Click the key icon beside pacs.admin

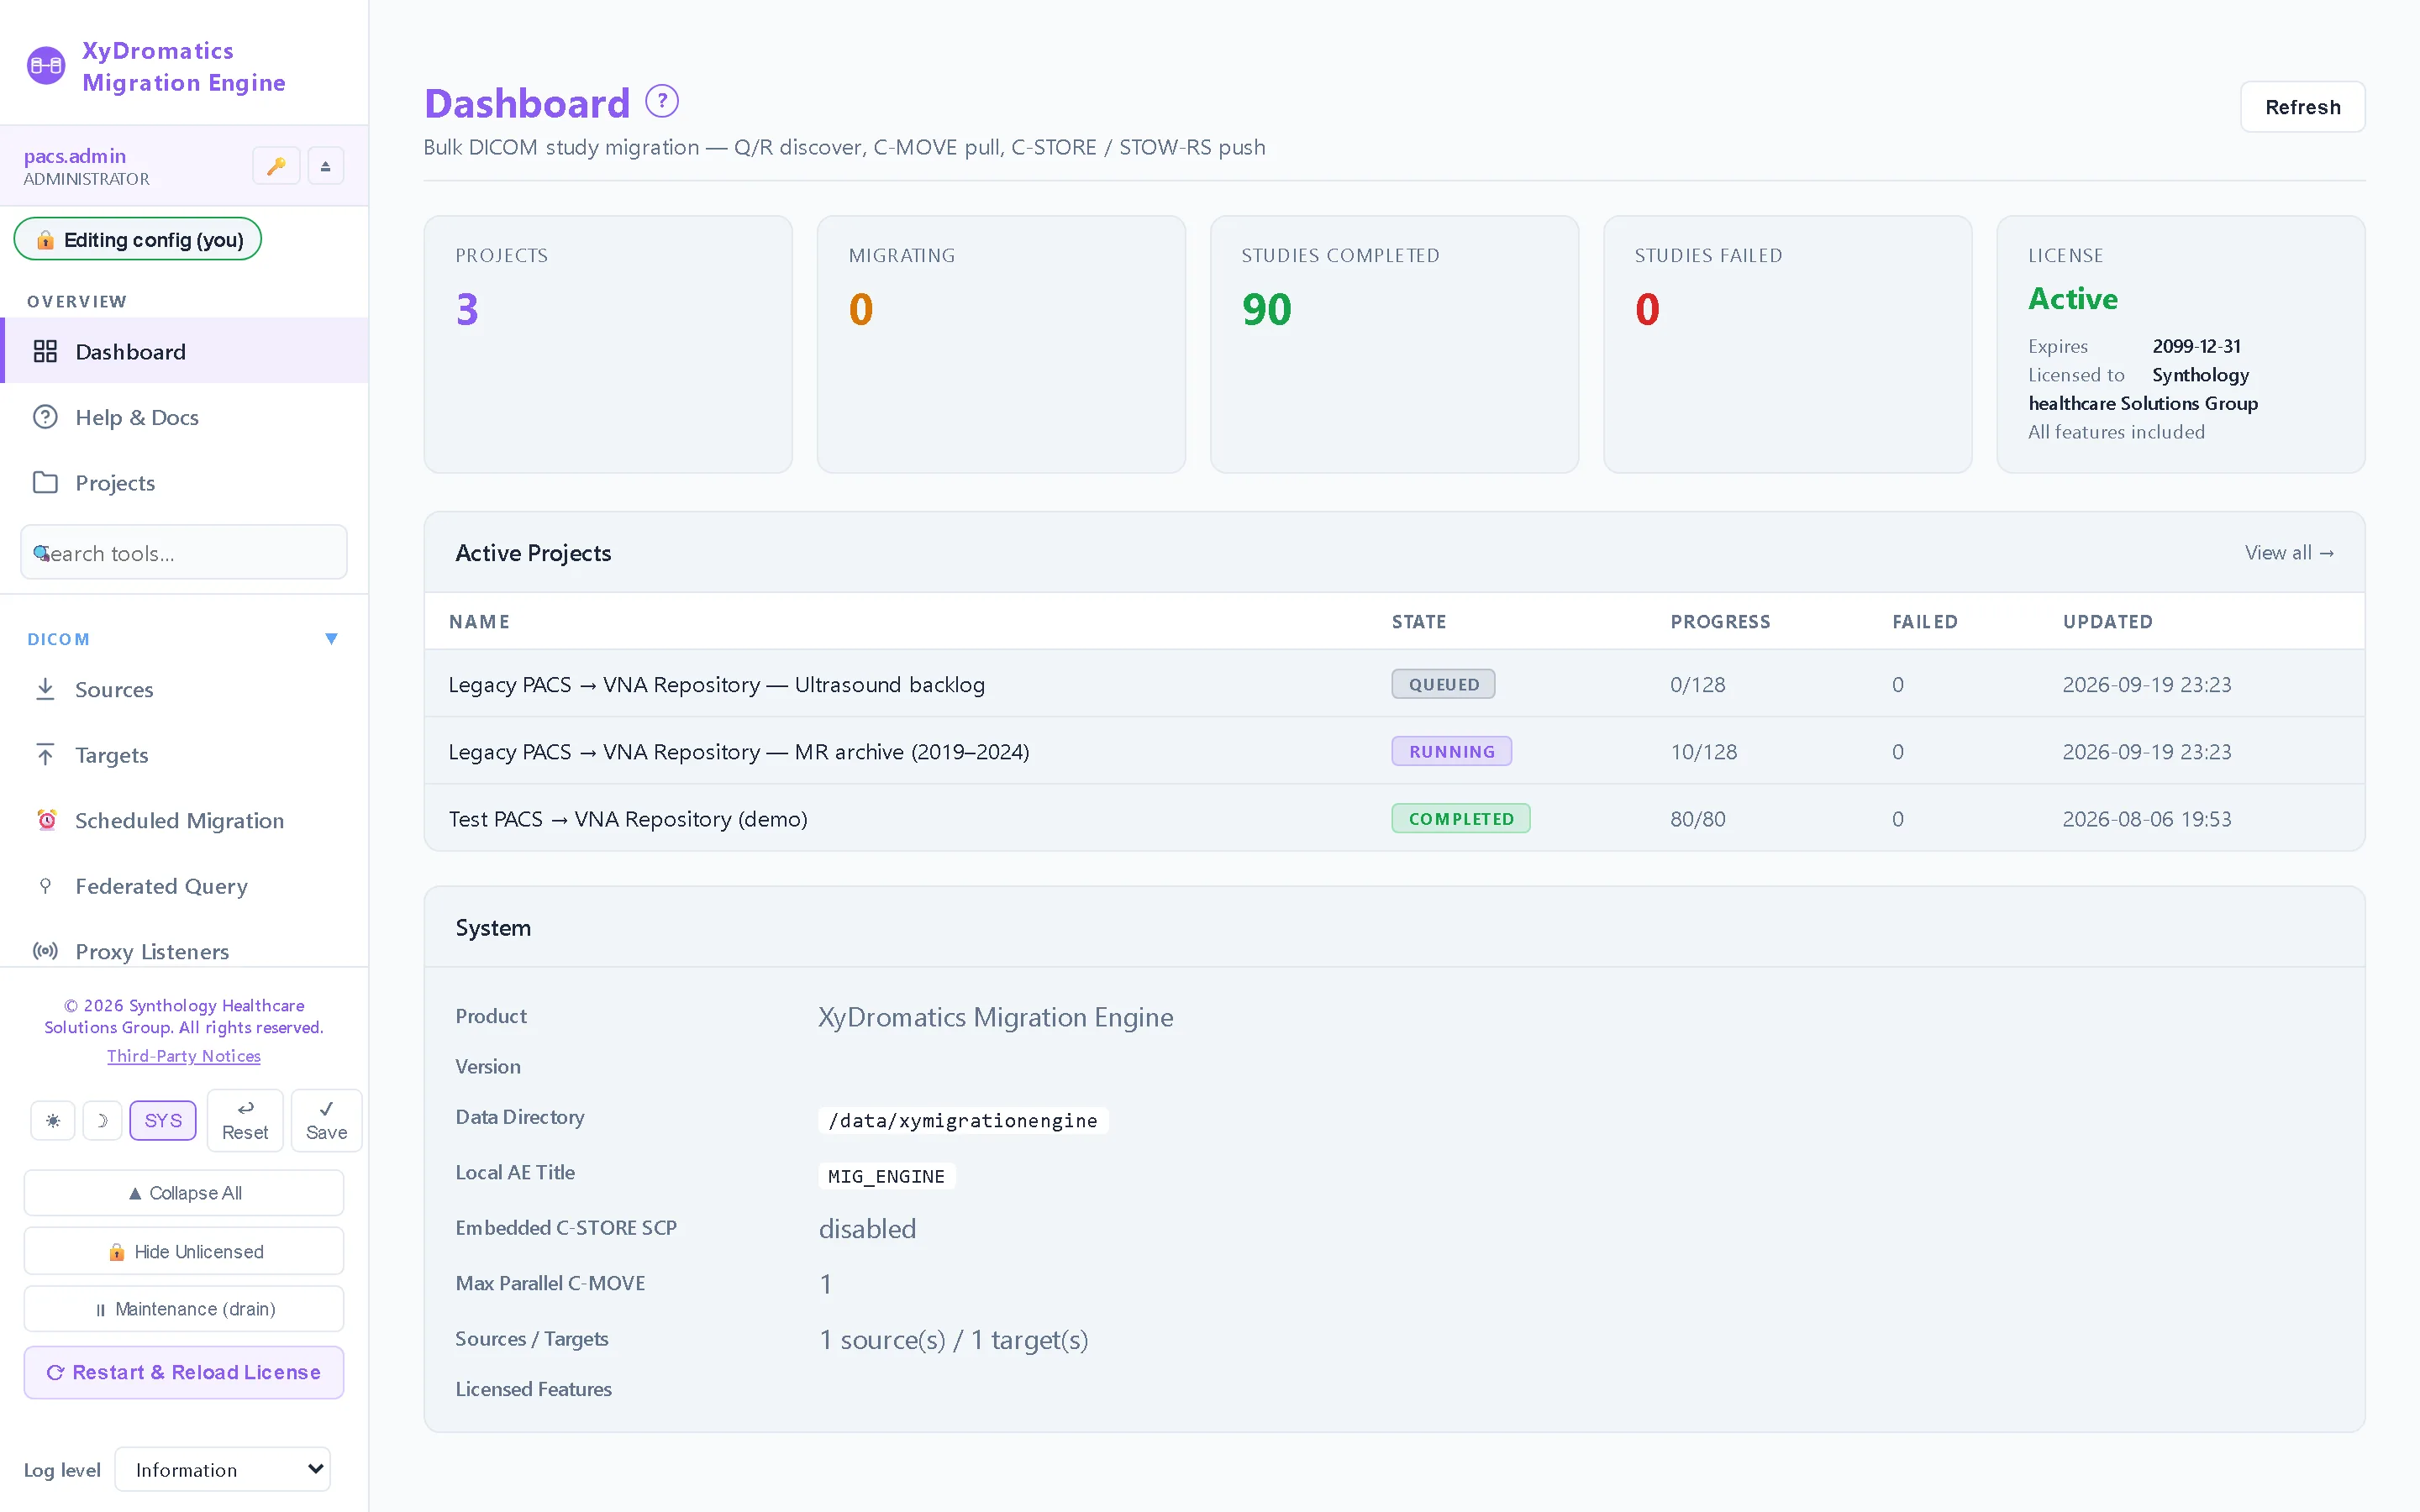pos(276,166)
